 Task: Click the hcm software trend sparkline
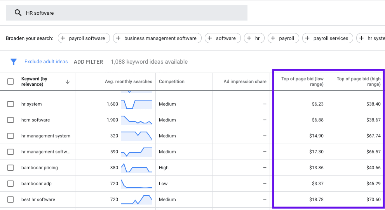(137, 120)
